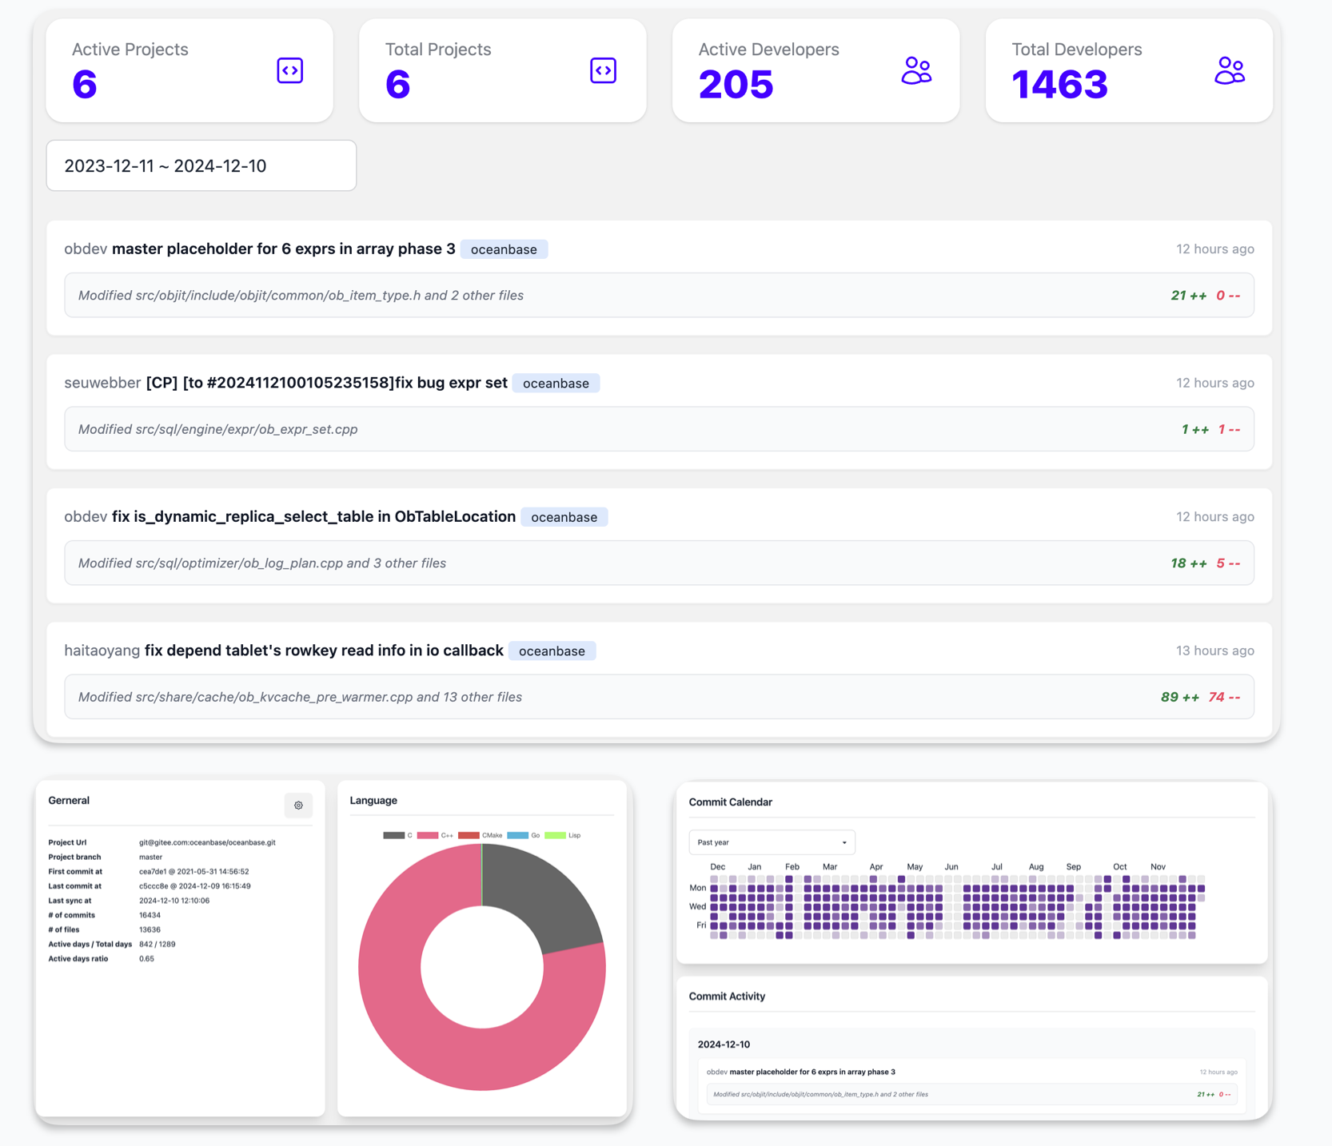Click the Total Developers people icon
The width and height of the screenshot is (1332, 1146).
(x=1230, y=70)
